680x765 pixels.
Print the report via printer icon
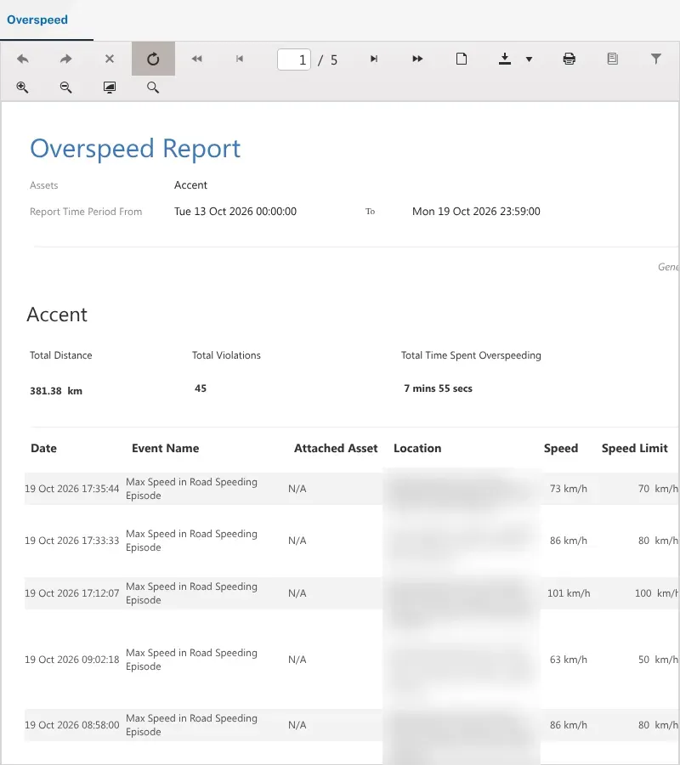pos(569,59)
